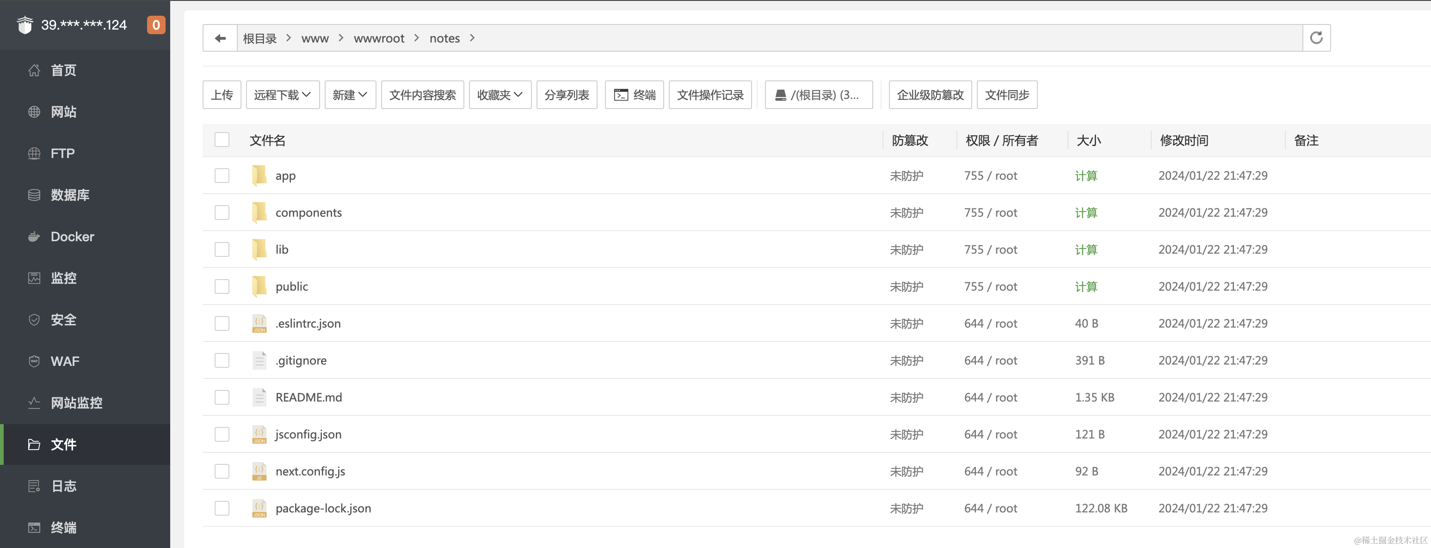Check the select-all files checkbox

point(222,140)
